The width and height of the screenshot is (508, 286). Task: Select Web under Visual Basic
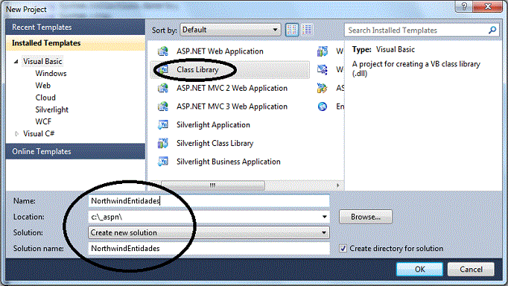pos(42,86)
